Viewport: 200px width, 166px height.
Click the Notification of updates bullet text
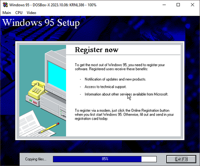click(x=115, y=79)
